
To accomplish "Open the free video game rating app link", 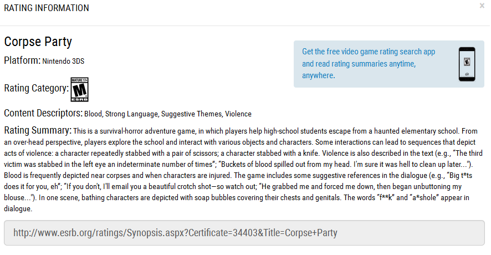I will click(x=368, y=64).
